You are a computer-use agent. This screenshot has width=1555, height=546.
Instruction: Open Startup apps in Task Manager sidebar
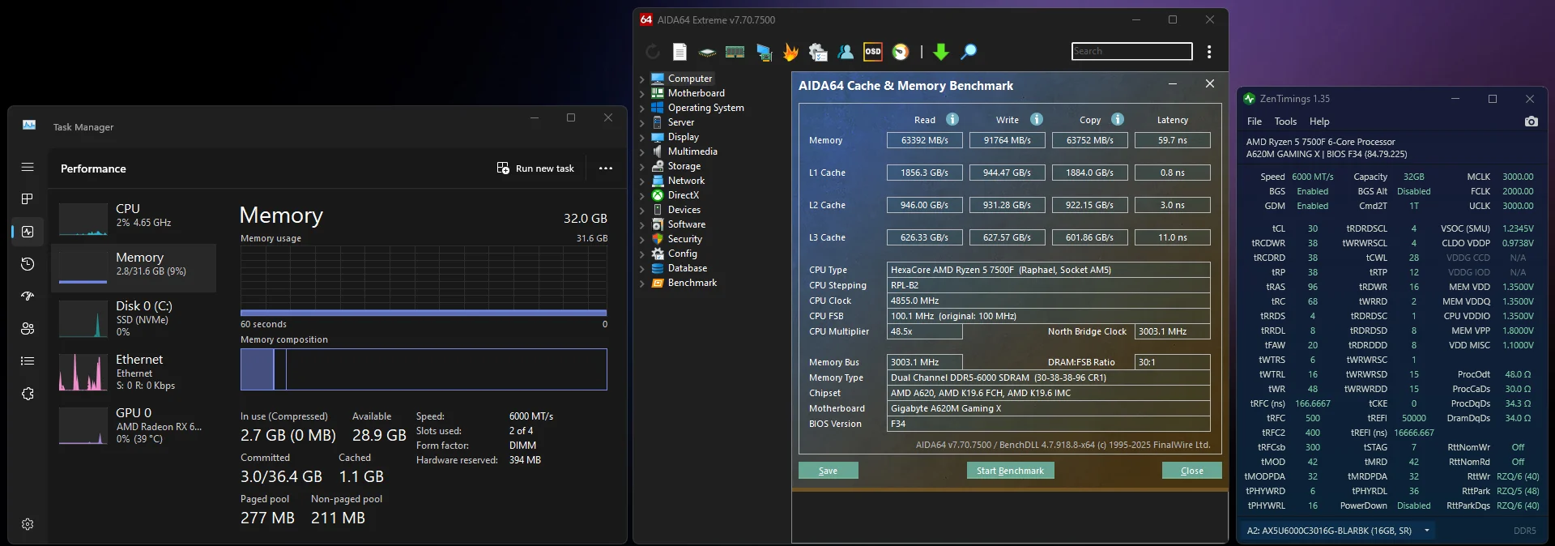[28, 296]
